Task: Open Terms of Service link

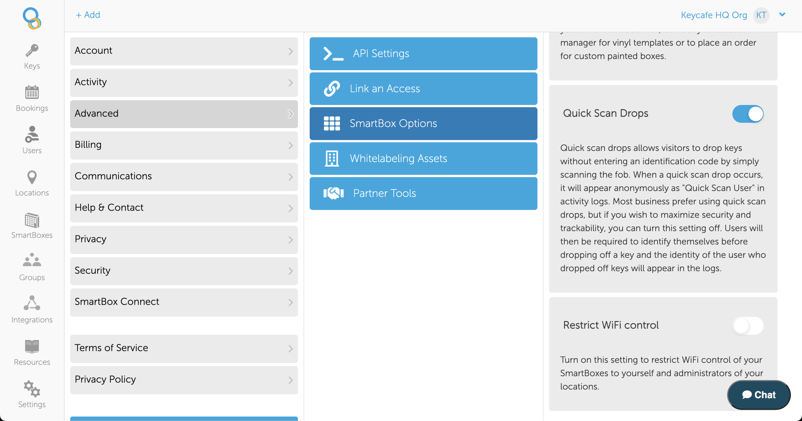Action: [x=184, y=349]
